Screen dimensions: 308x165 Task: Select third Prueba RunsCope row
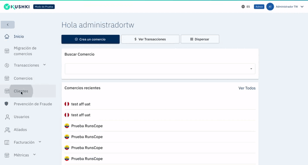(x=160, y=148)
